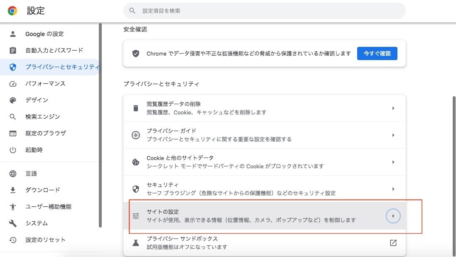Click the flask icon for プライバシー サンドボックス

(136, 243)
